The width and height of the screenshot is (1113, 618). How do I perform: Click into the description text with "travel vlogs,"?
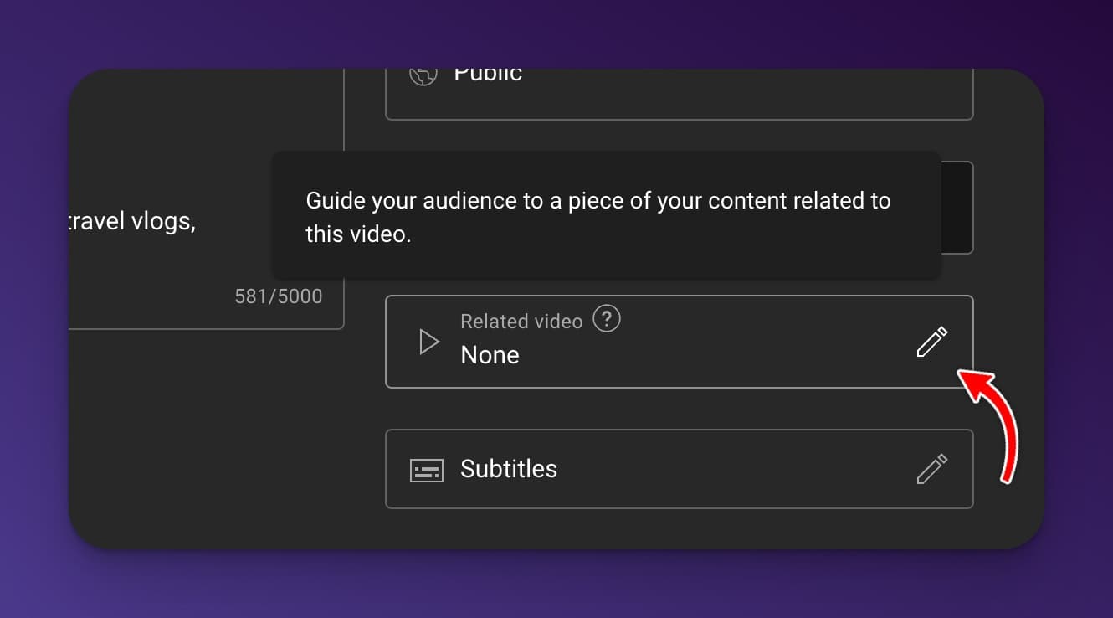coord(132,223)
